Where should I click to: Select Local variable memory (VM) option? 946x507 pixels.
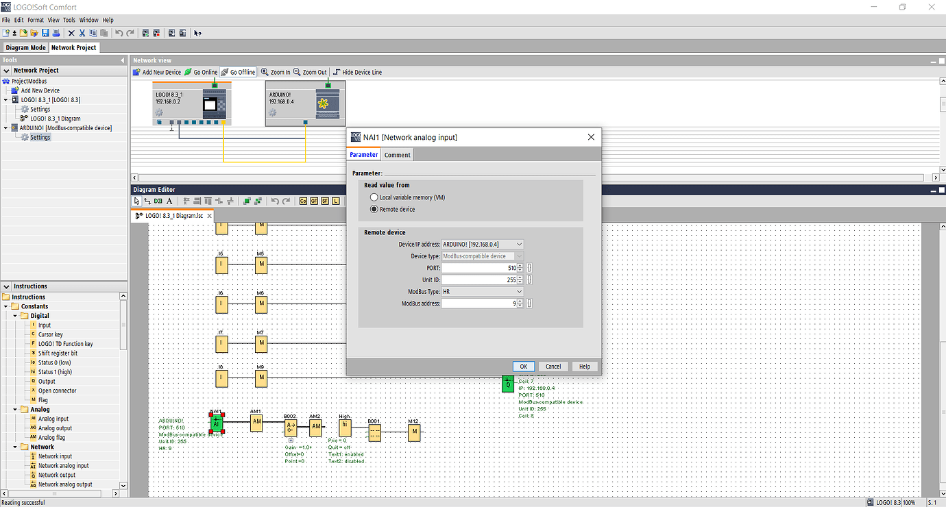[374, 197]
